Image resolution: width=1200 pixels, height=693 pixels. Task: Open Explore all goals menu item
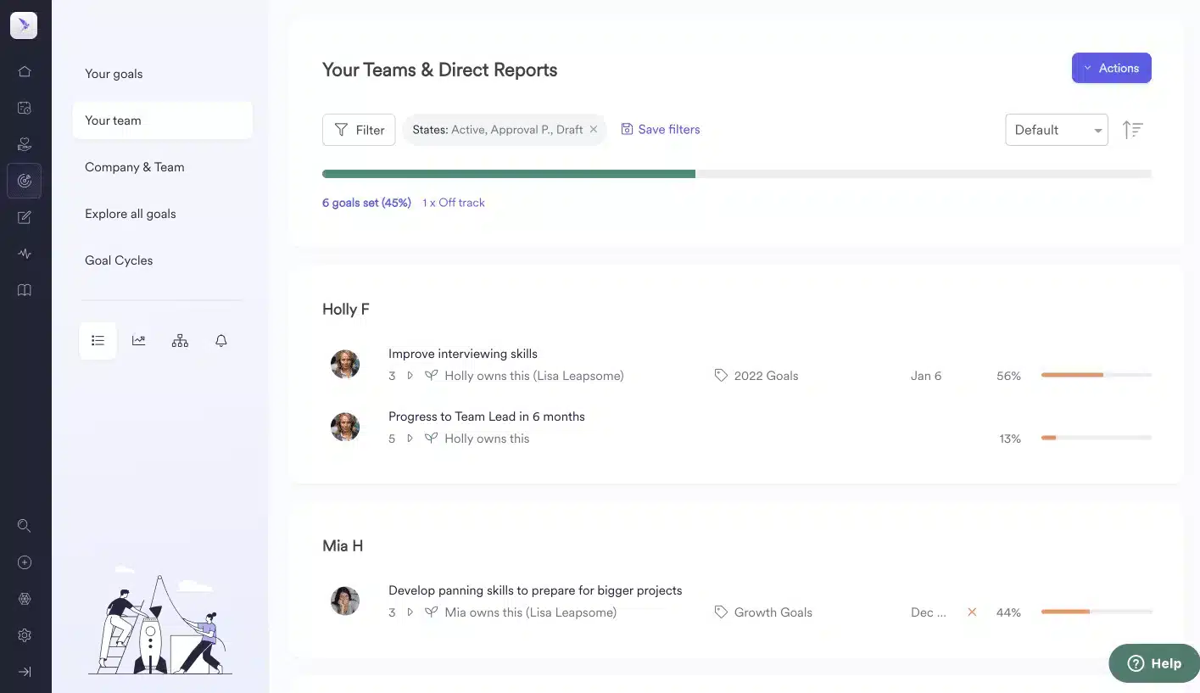[x=131, y=214]
